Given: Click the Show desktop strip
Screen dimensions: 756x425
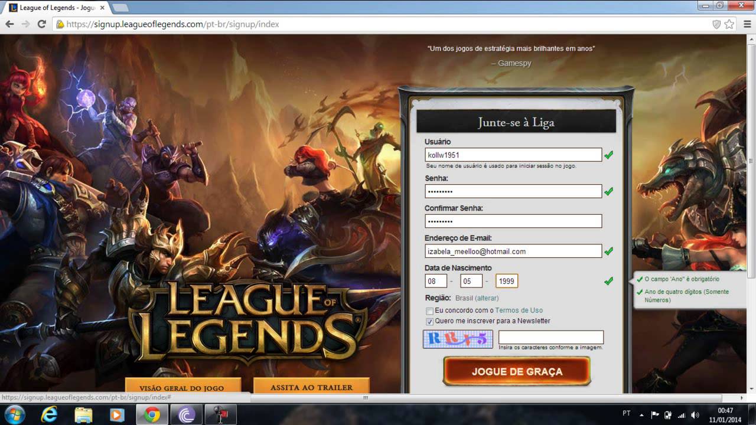Looking at the screenshot, I should click(x=752, y=415).
